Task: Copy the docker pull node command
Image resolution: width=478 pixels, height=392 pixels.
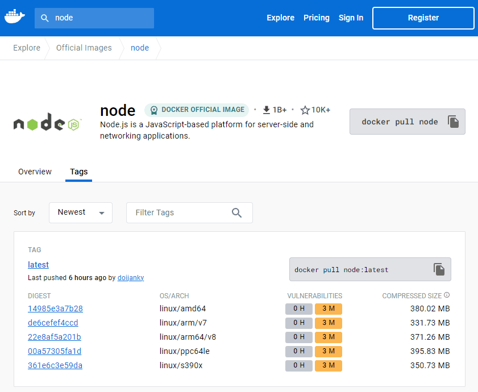Action: click(x=453, y=122)
